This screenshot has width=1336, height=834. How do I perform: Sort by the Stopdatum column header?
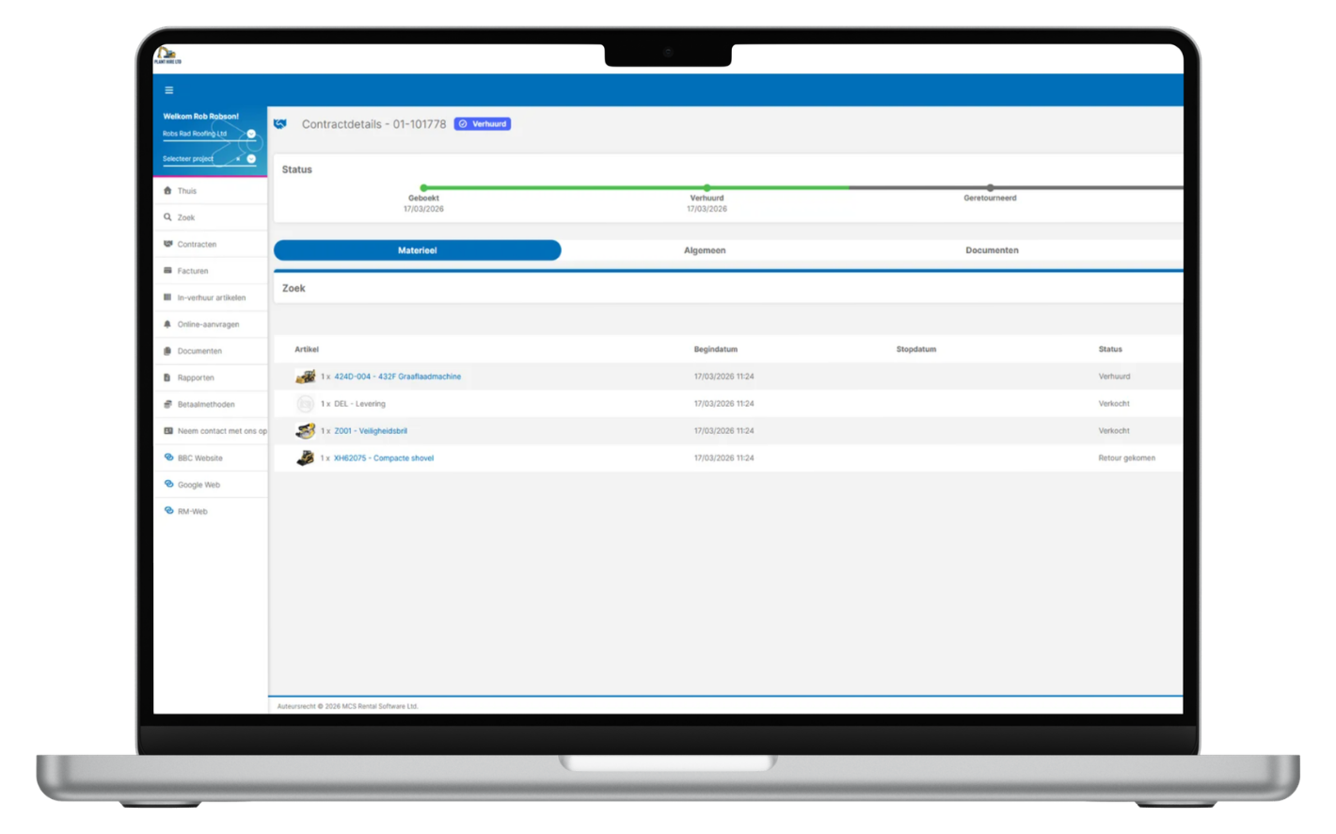(916, 349)
